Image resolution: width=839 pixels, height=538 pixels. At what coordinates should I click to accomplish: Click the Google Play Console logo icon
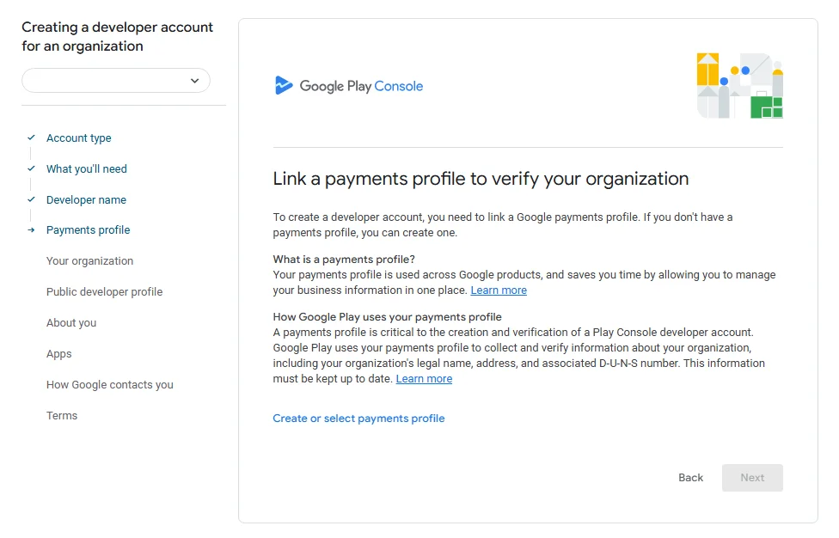pos(284,86)
